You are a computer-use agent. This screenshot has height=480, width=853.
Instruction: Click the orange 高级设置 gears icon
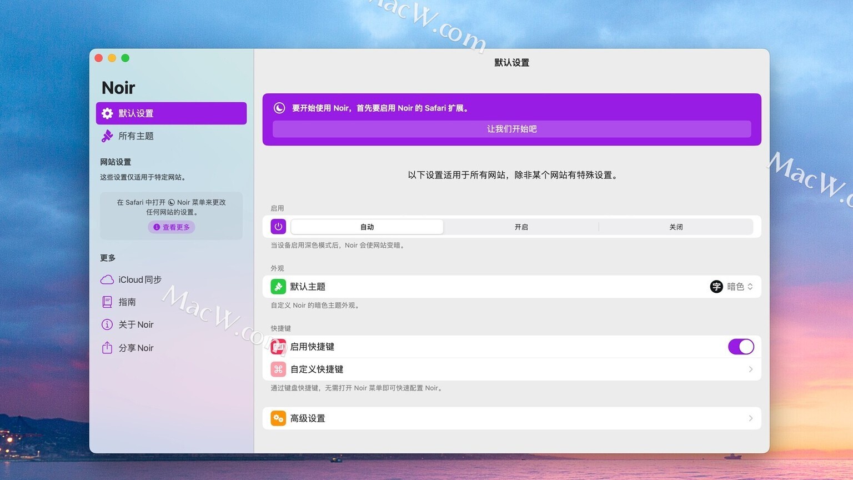coord(278,418)
